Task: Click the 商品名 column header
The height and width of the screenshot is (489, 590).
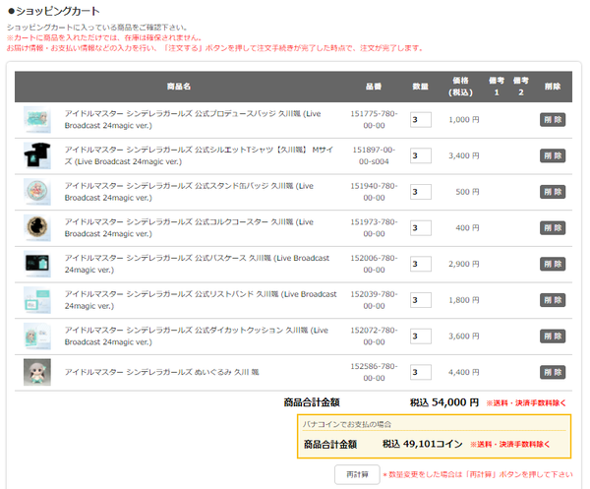Action: coord(179,87)
